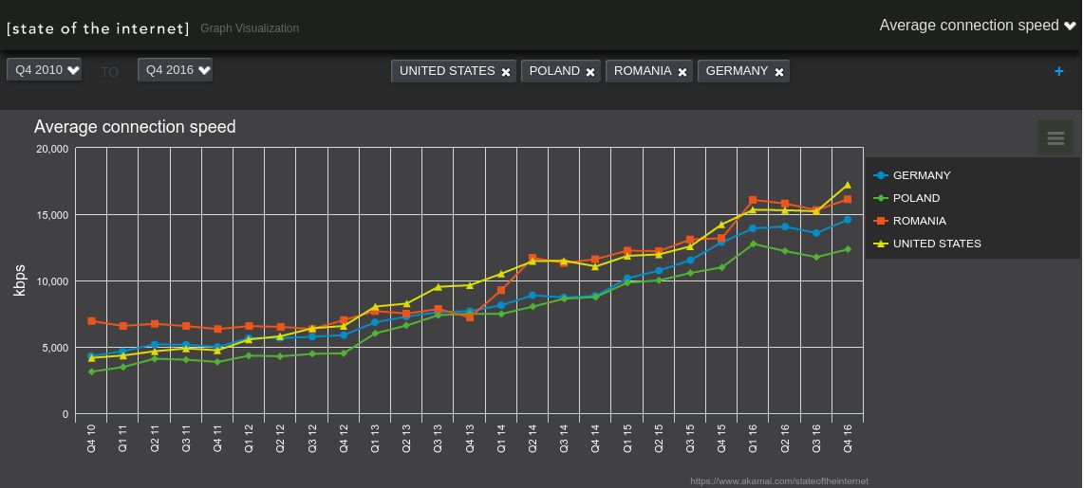Click the United States Q4 16 data point

click(x=847, y=185)
